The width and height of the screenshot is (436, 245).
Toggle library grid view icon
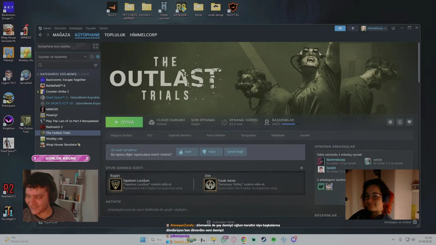click(95, 46)
